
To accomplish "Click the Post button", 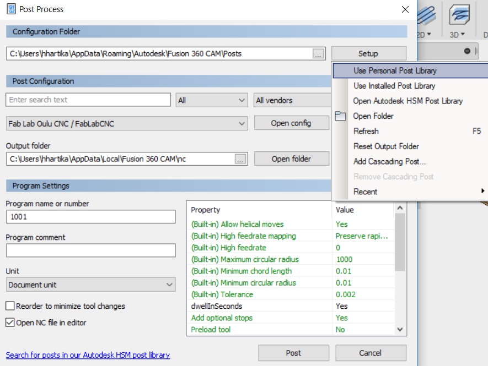I will tap(293, 353).
